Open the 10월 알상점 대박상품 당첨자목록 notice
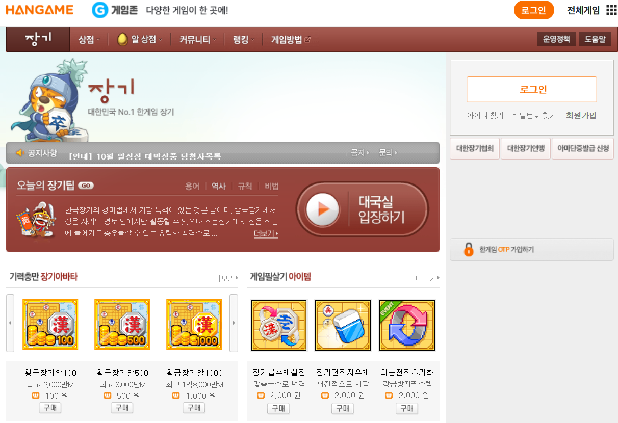Screen dimensions: 618x423 coord(145,156)
